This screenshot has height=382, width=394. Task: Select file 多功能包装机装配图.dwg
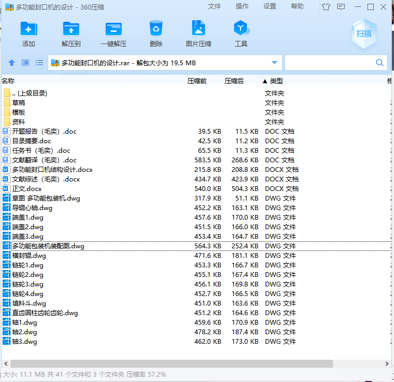click(196, 246)
